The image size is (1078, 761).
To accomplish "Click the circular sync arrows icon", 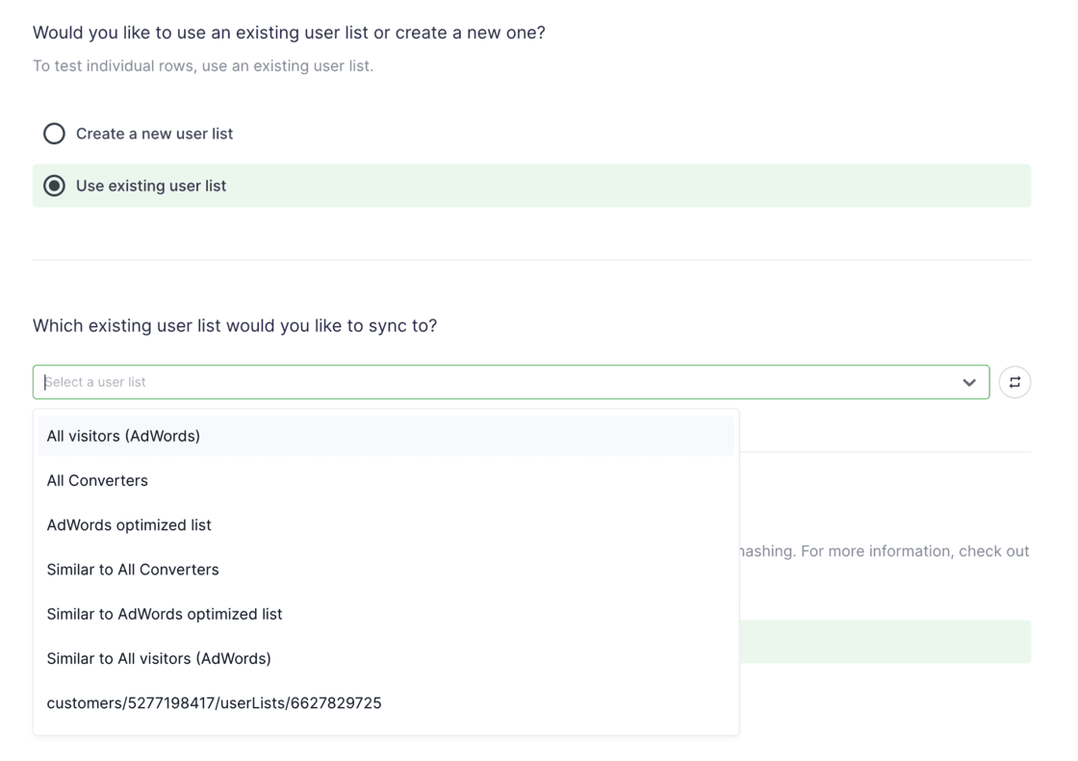I will (1014, 382).
